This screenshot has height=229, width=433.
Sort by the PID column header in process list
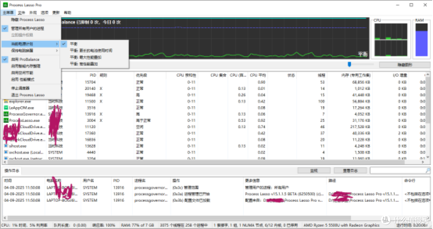pos(93,75)
